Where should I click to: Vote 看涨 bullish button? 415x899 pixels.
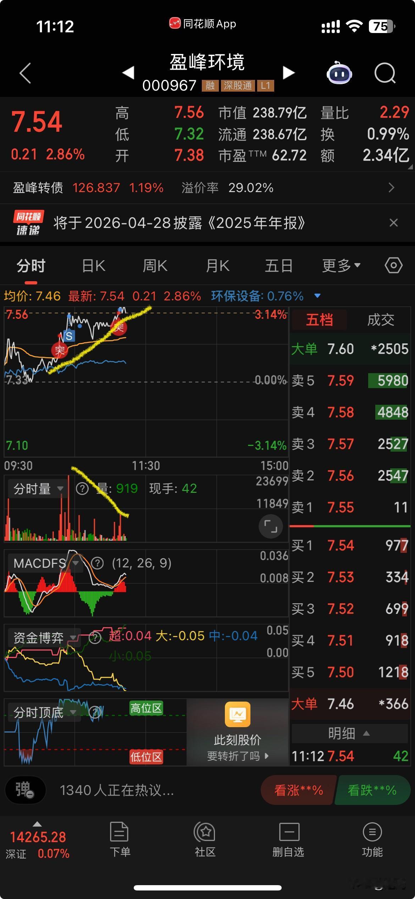coord(299,790)
